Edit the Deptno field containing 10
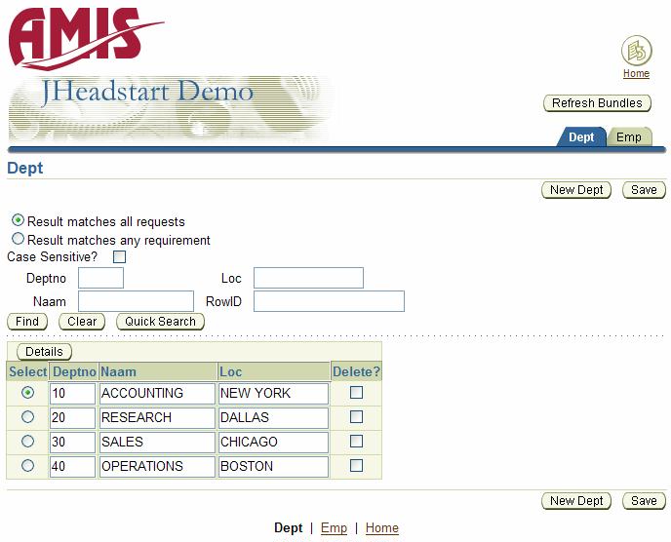The width and height of the screenshot is (671, 542). 72,394
